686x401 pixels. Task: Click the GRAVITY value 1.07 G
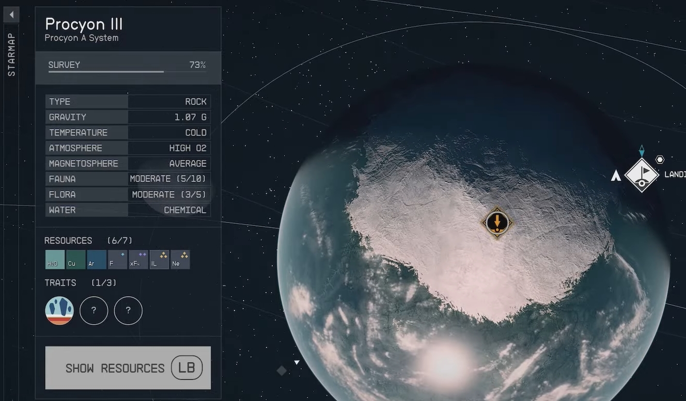(191, 117)
